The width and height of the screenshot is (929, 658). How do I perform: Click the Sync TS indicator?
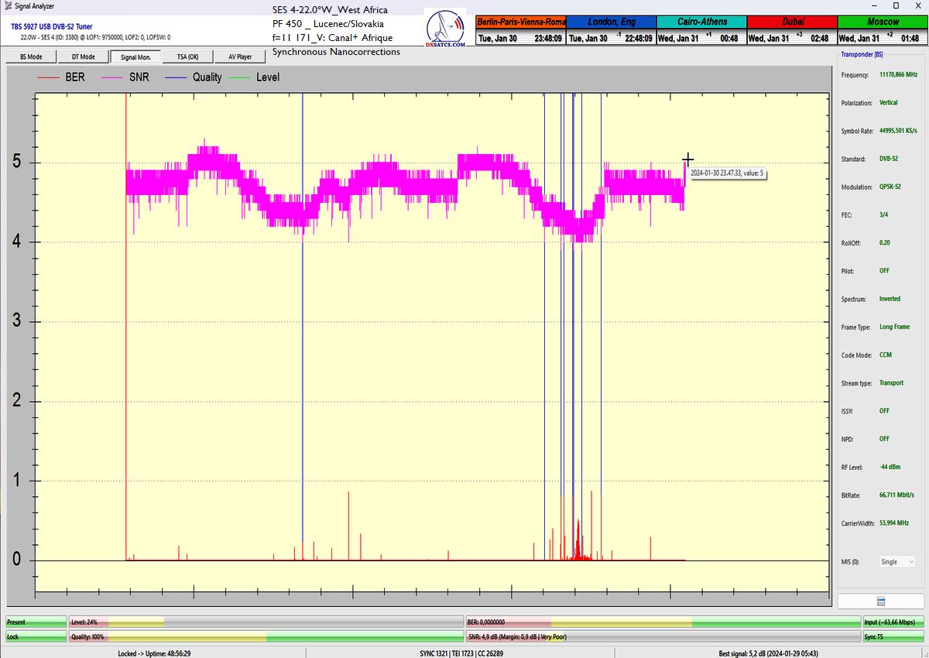[893, 636]
